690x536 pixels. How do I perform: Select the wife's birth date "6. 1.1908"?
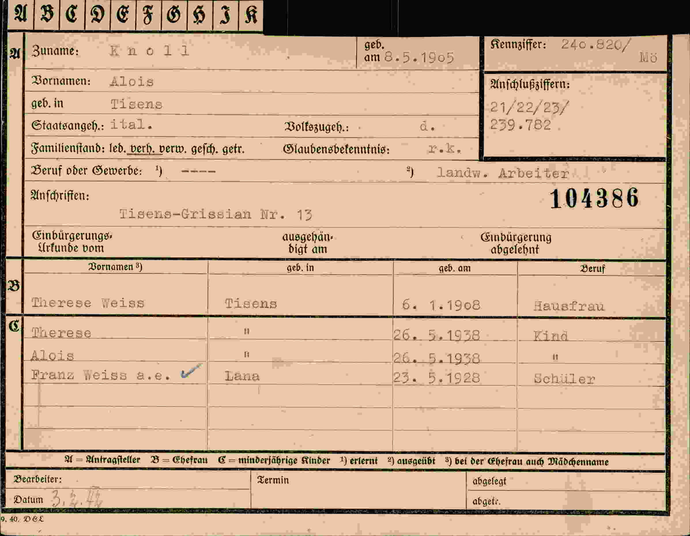click(x=441, y=305)
